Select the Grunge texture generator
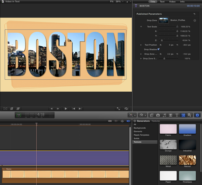This screenshot has height=185, width=202. (x=168, y=144)
